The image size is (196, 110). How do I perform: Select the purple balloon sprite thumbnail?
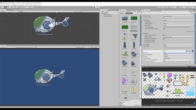[125, 80]
